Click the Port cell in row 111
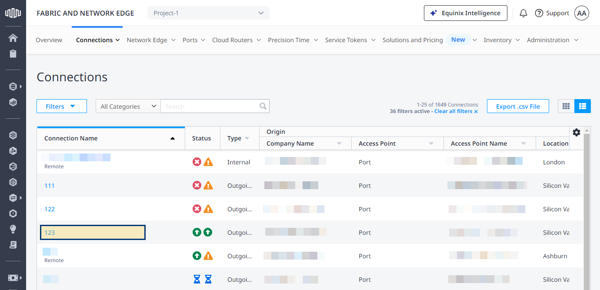Image resolution: width=600 pixels, height=290 pixels. 365,186
